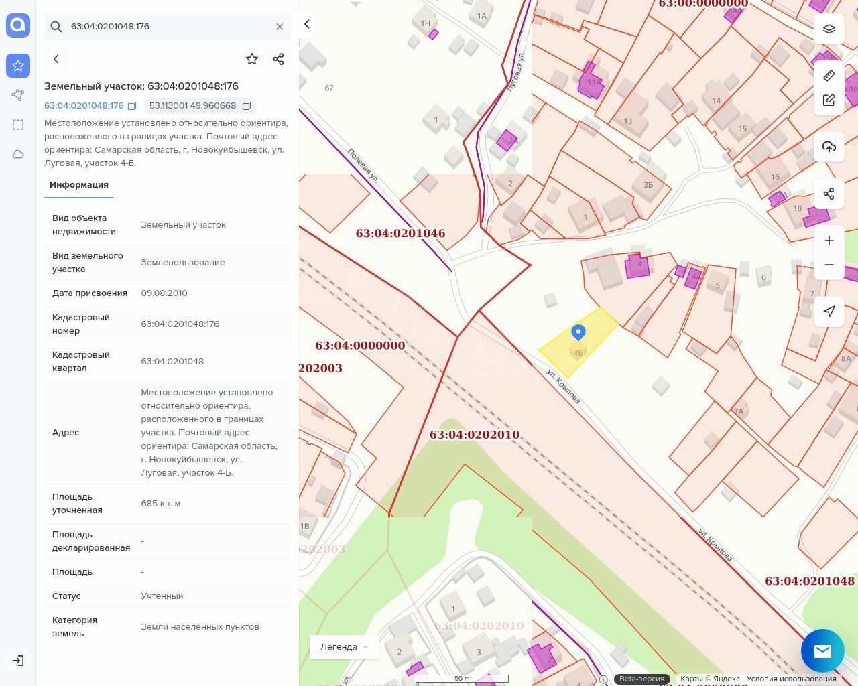Screen dimensions: 858x686
Task: Click the cloud upload icon on map
Action: click(829, 147)
